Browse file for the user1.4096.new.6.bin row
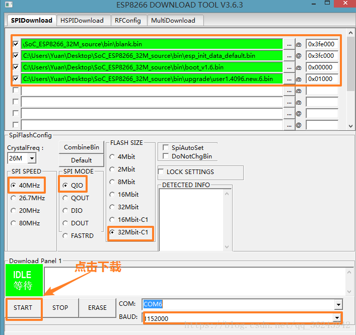The height and width of the screenshot is (335, 356). tap(289, 79)
